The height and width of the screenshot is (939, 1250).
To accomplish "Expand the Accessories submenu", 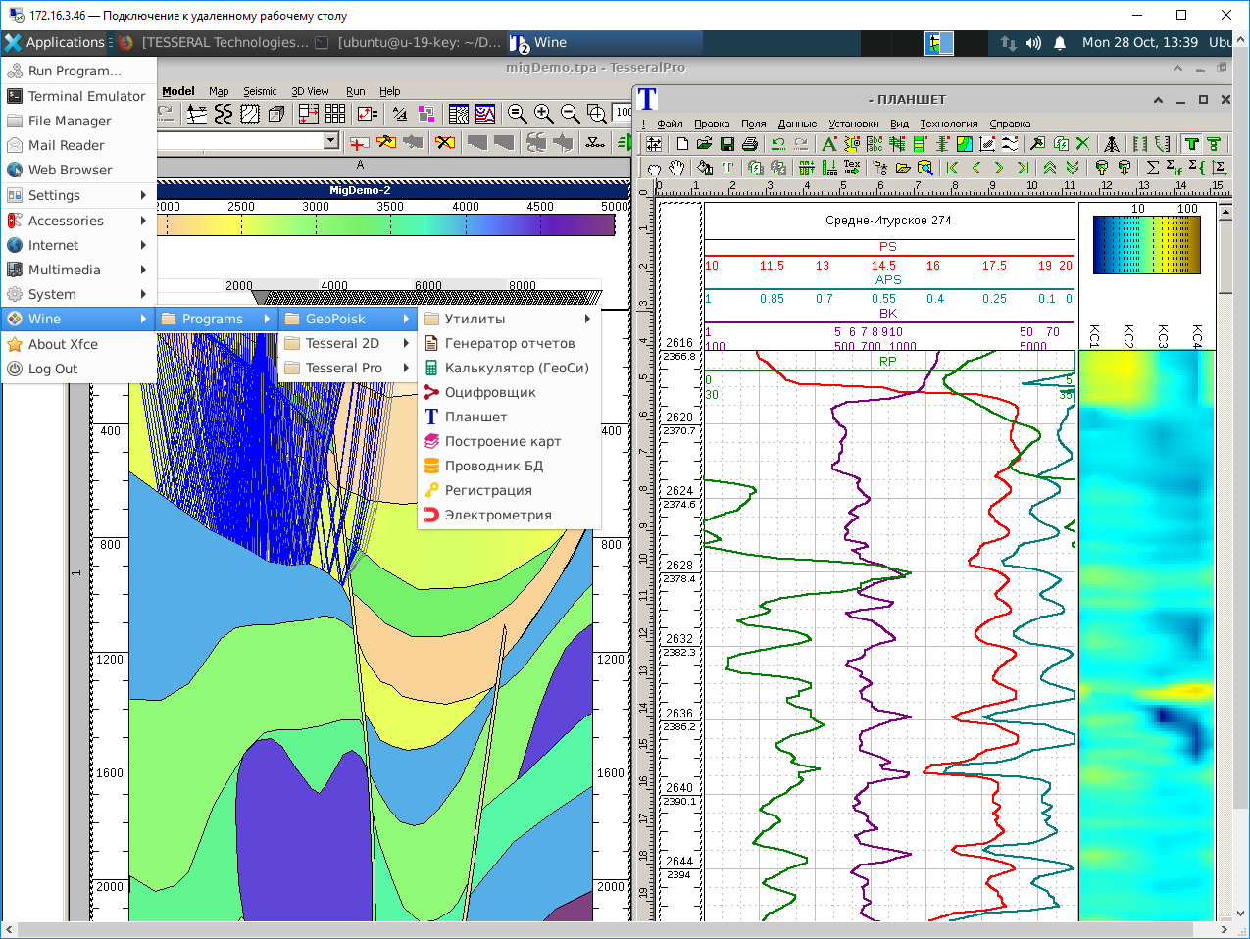I will pyautogui.click(x=78, y=221).
